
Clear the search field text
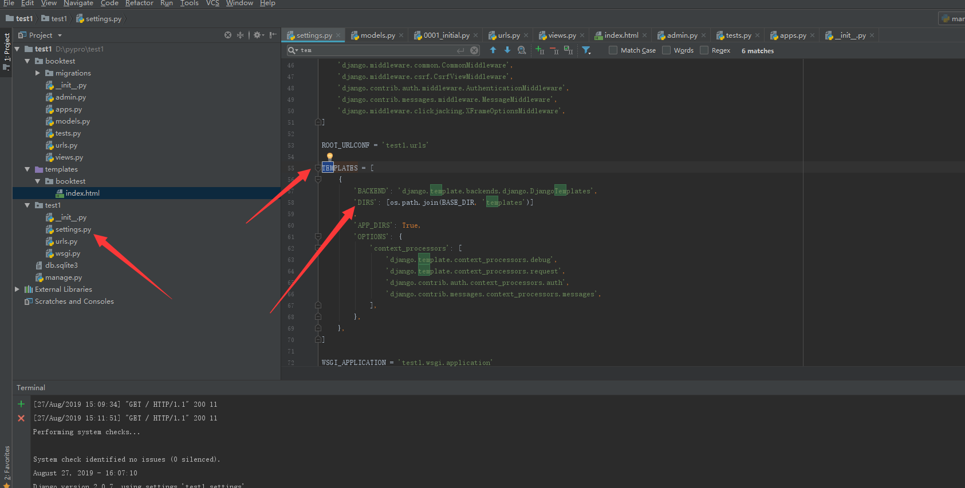pos(474,50)
